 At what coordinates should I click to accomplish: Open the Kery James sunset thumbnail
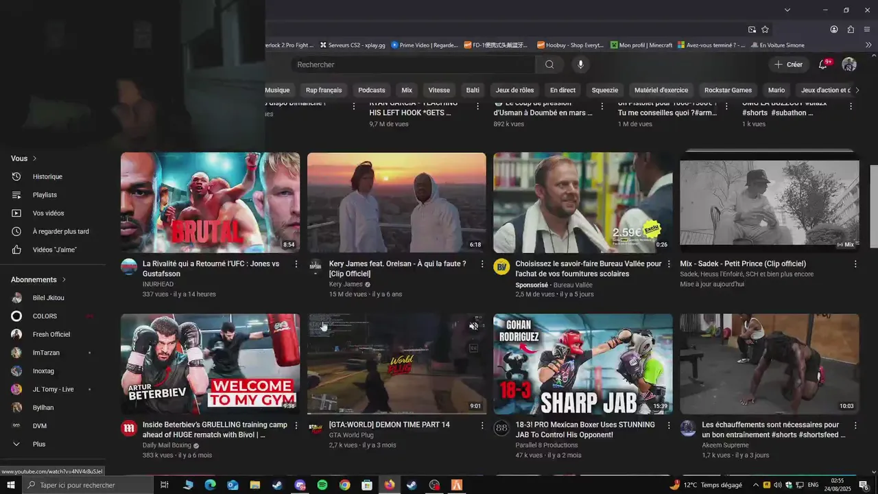[396, 202]
